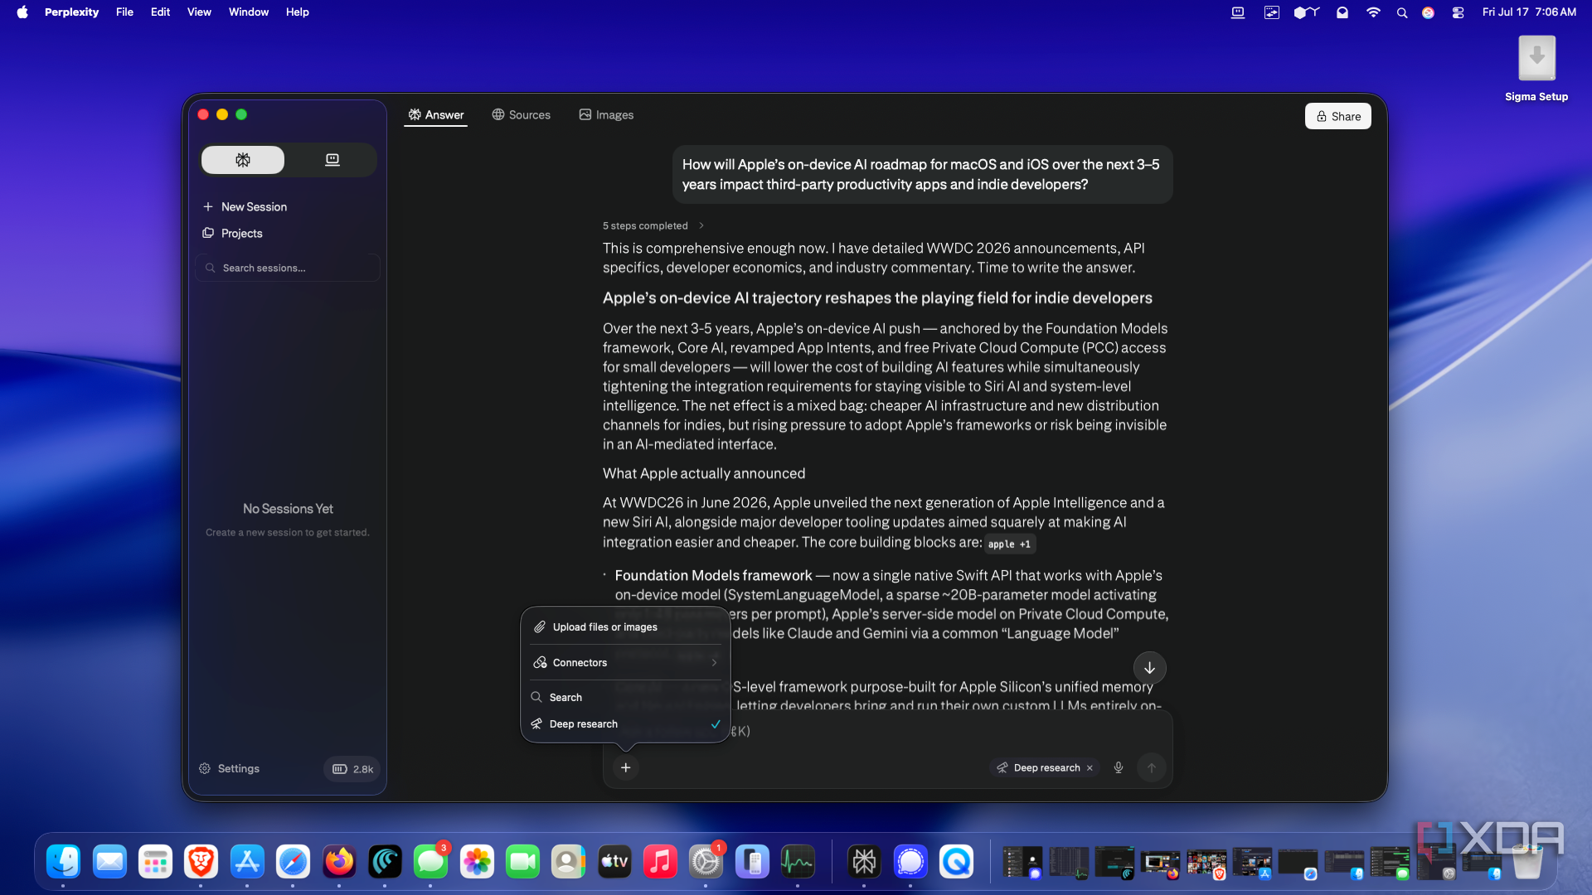Open Apple TV from the dock

tap(614, 863)
